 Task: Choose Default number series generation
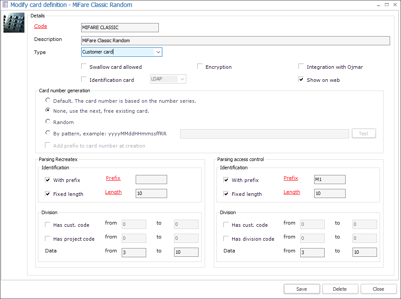pos(48,100)
